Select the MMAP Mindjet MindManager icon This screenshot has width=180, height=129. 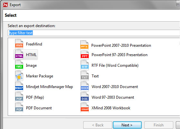19,87
